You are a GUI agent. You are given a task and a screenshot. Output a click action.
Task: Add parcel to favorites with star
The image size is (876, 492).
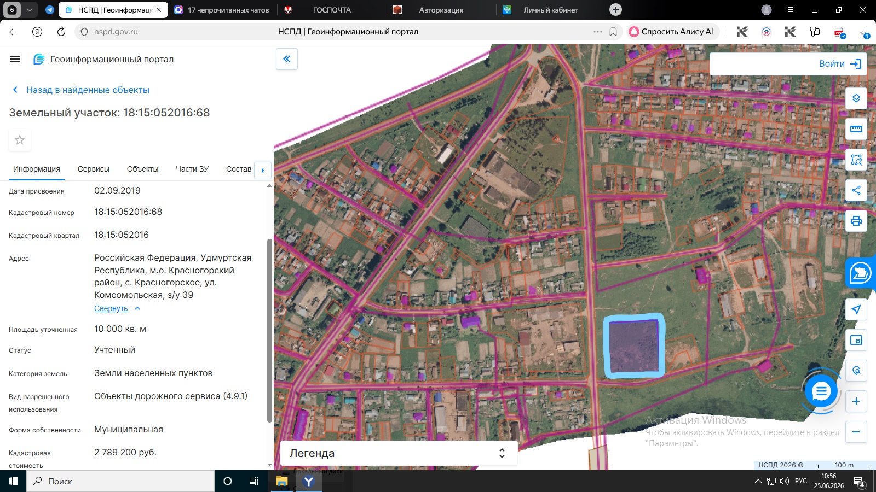[x=20, y=140]
